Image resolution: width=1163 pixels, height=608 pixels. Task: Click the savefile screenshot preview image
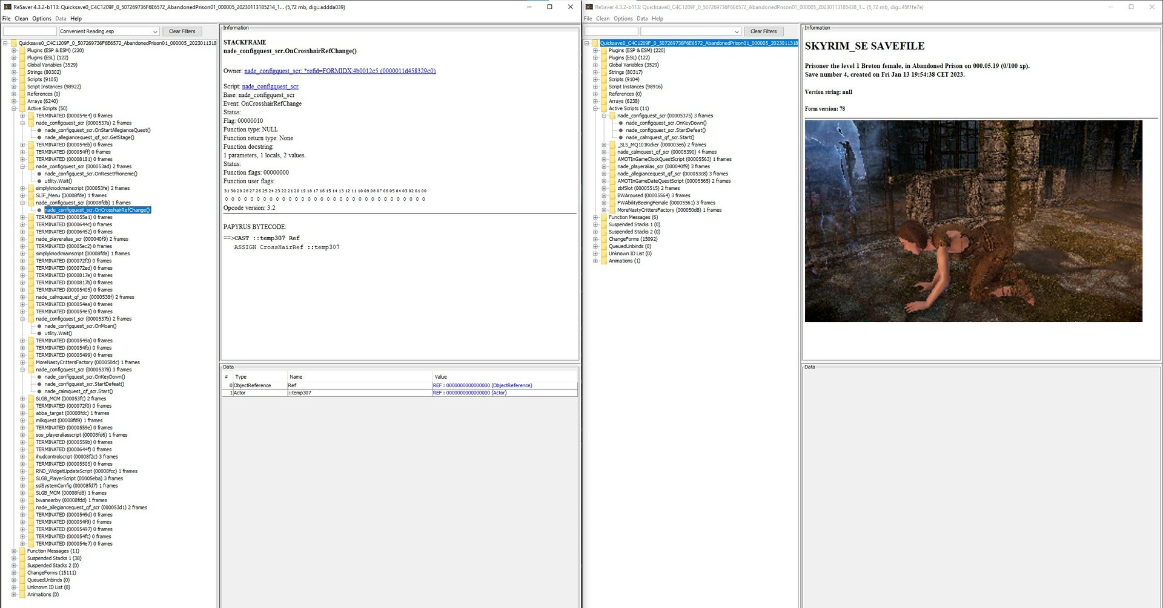pyautogui.click(x=973, y=221)
